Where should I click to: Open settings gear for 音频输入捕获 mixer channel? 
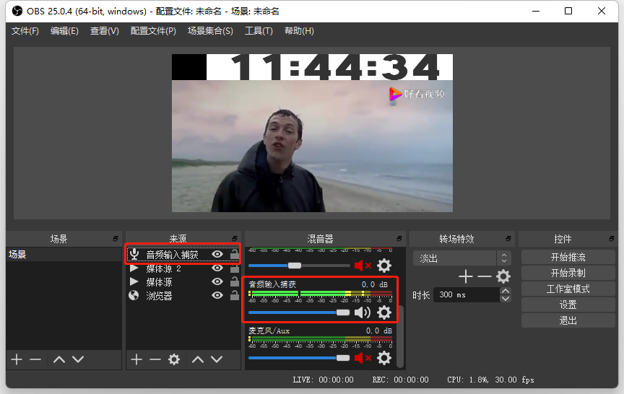tap(384, 312)
